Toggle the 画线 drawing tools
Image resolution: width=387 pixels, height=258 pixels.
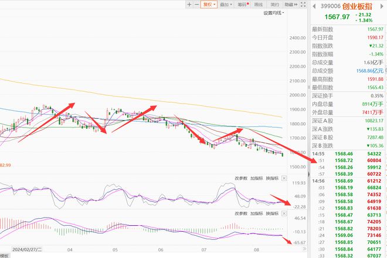[x=259, y=4]
